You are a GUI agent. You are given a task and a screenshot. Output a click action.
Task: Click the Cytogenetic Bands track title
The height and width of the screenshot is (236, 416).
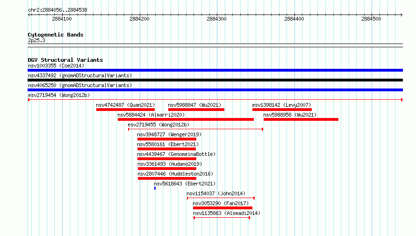coord(56,35)
